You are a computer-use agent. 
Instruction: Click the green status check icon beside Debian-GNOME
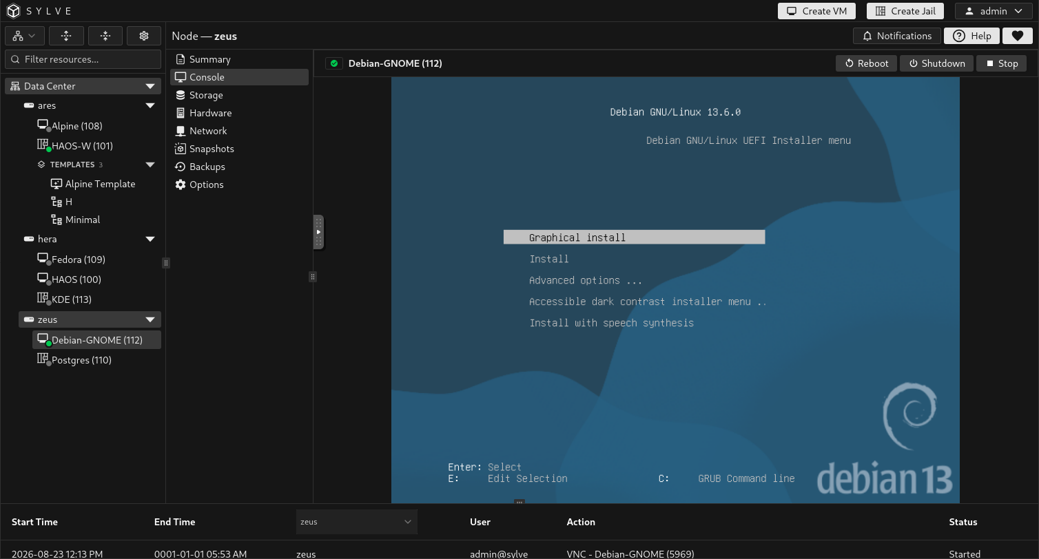coord(334,63)
